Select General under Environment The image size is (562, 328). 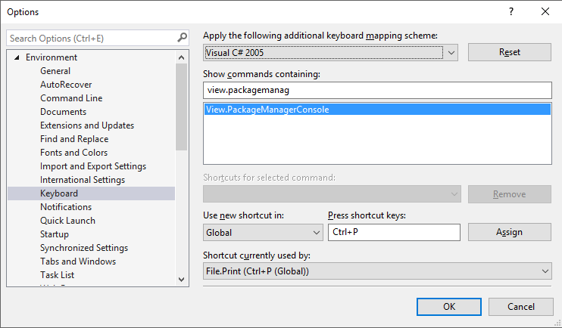coord(55,71)
